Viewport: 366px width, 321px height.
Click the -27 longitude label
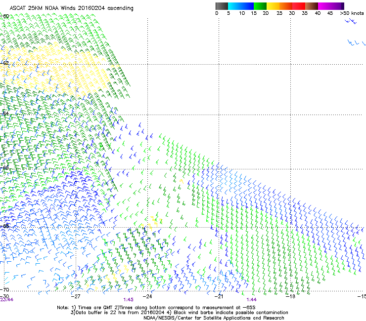click(76, 296)
